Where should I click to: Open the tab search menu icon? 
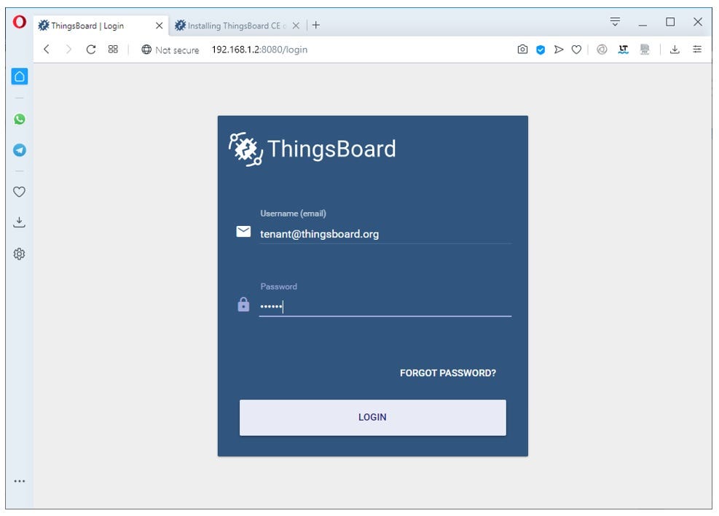point(615,22)
